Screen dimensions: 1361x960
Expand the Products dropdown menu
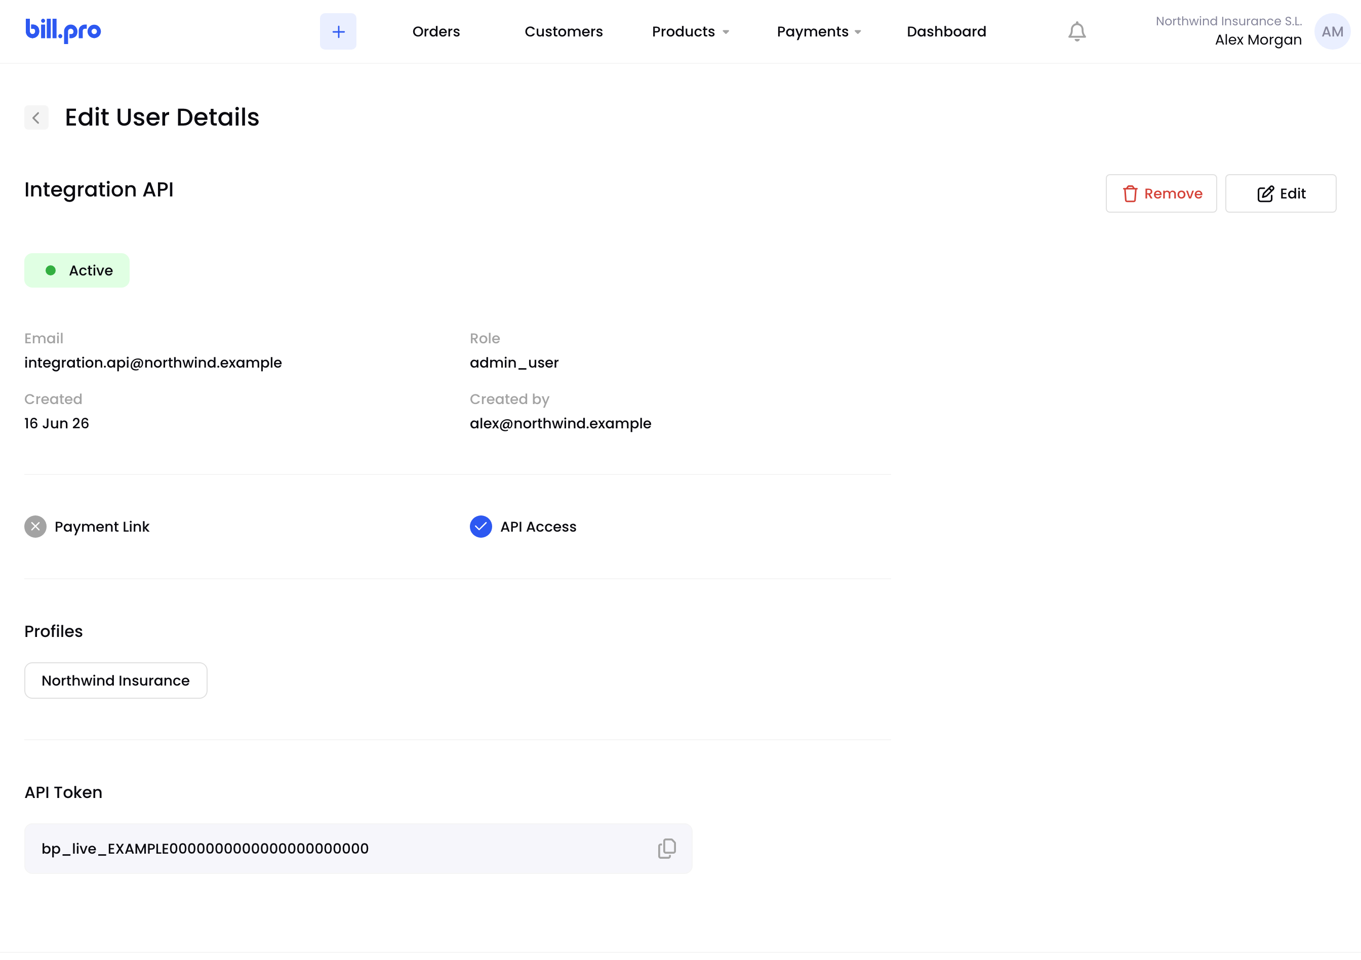pos(690,31)
